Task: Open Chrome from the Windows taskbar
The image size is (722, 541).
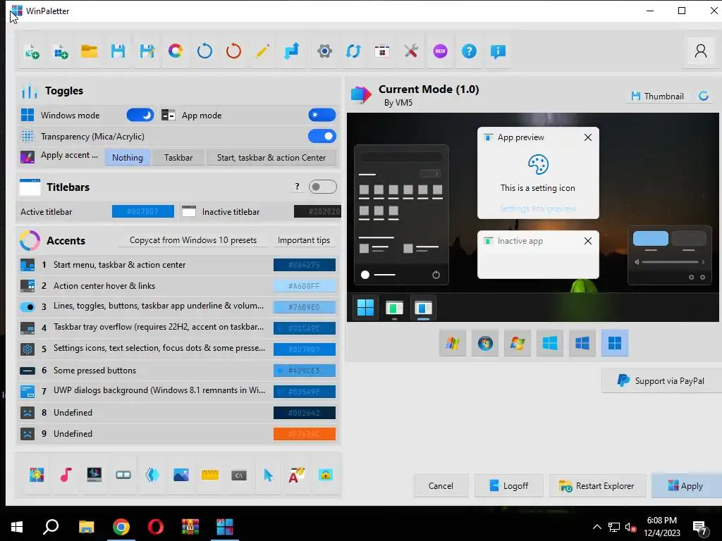Action: click(x=121, y=527)
